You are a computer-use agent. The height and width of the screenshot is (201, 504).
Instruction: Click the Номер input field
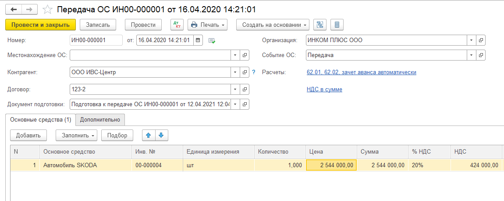click(x=96, y=40)
